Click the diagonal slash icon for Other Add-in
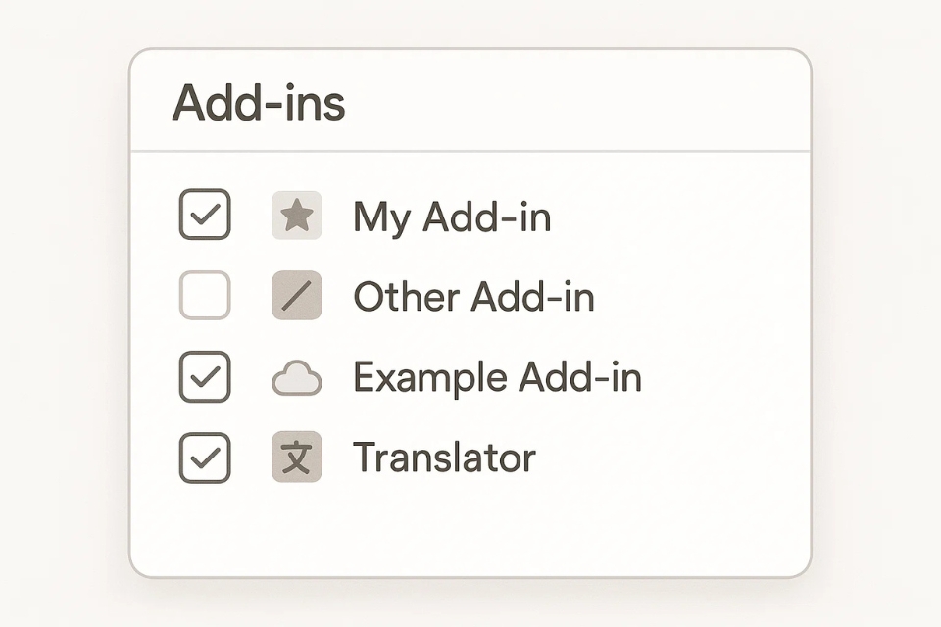The image size is (941, 627). pyautogui.click(x=296, y=297)
